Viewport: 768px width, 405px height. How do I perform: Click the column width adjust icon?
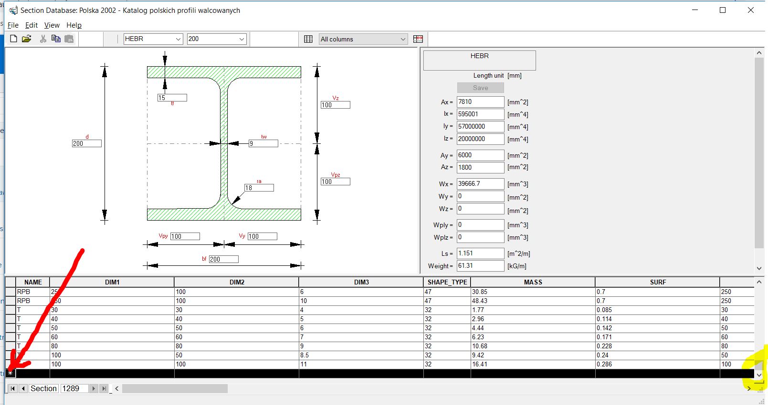[418, 39]
